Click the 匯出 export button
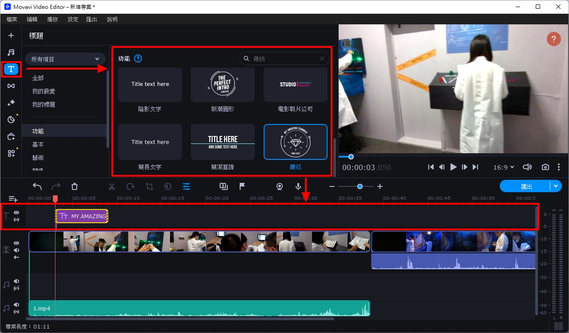 526,186
